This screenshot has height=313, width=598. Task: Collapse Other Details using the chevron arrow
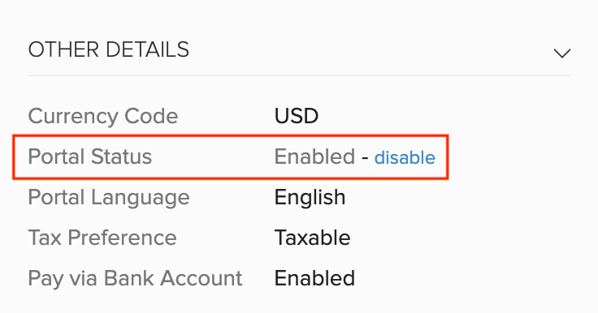pyautogui.click(x=562, y=53)
